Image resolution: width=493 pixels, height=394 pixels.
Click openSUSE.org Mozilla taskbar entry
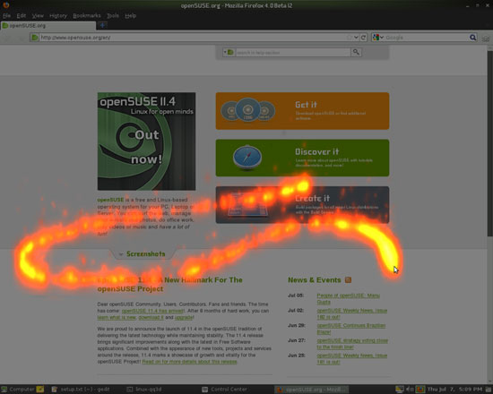(311, 390)
